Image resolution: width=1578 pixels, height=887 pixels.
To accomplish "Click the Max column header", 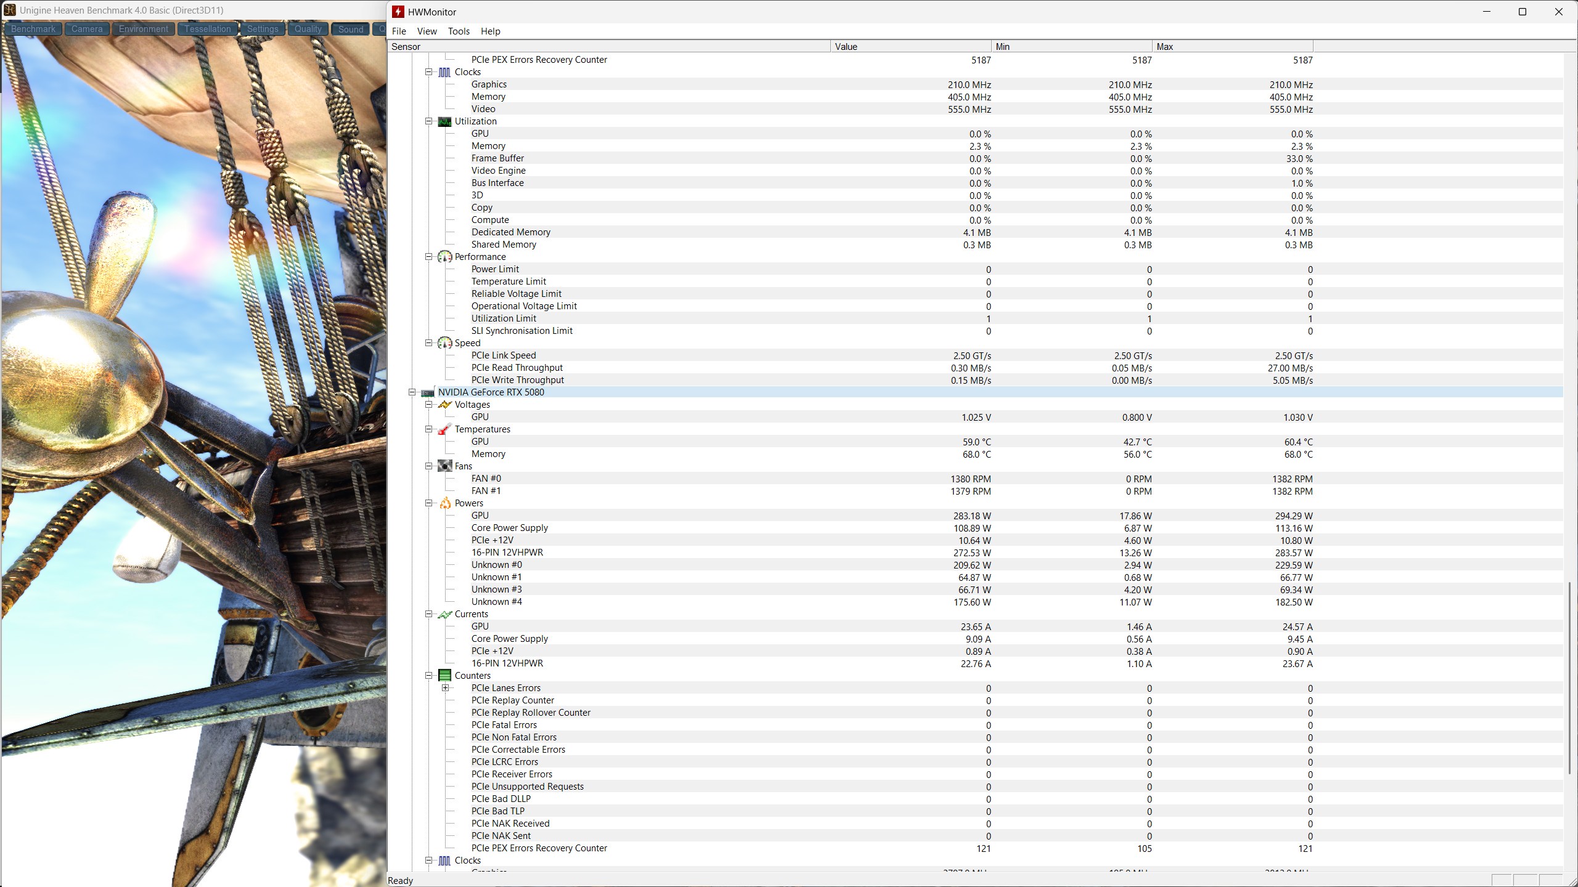I will (1233, 47).
